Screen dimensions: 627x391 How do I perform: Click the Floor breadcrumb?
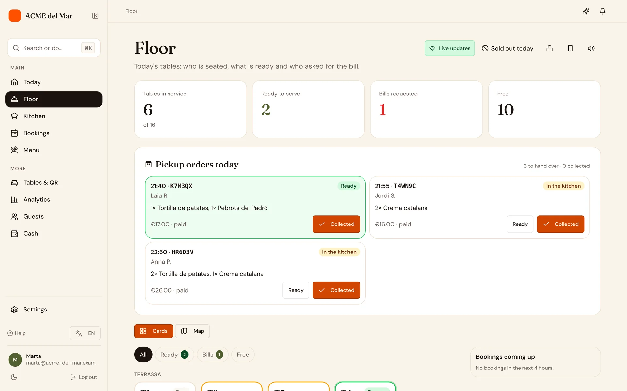(131, 11)
